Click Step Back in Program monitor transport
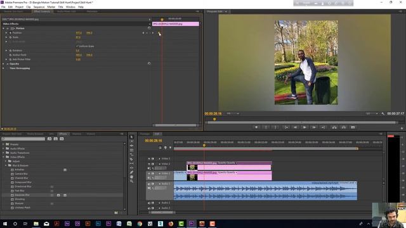The height and width of the screenshot is (228, 406). 295,127
